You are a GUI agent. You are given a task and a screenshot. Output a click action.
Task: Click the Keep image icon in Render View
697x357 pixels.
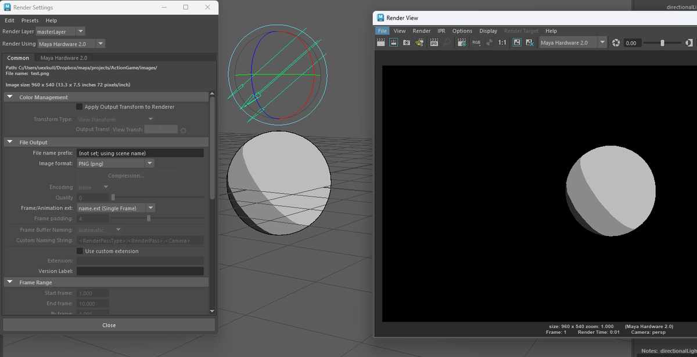517,42
